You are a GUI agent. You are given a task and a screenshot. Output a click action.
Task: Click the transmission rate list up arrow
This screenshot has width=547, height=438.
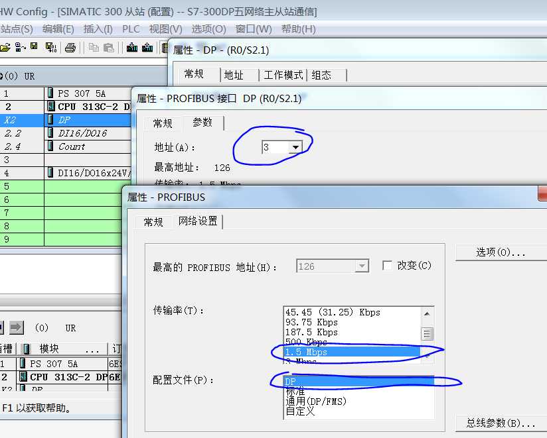click(427, 313)
